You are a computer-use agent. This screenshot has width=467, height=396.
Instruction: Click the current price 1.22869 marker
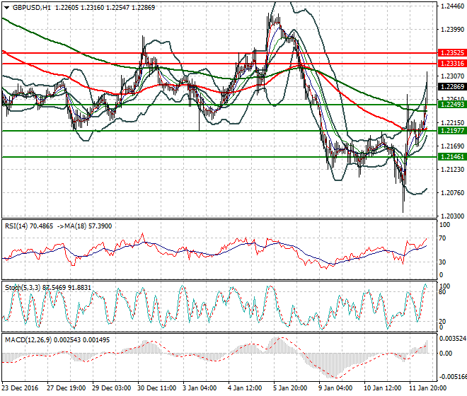451,87
